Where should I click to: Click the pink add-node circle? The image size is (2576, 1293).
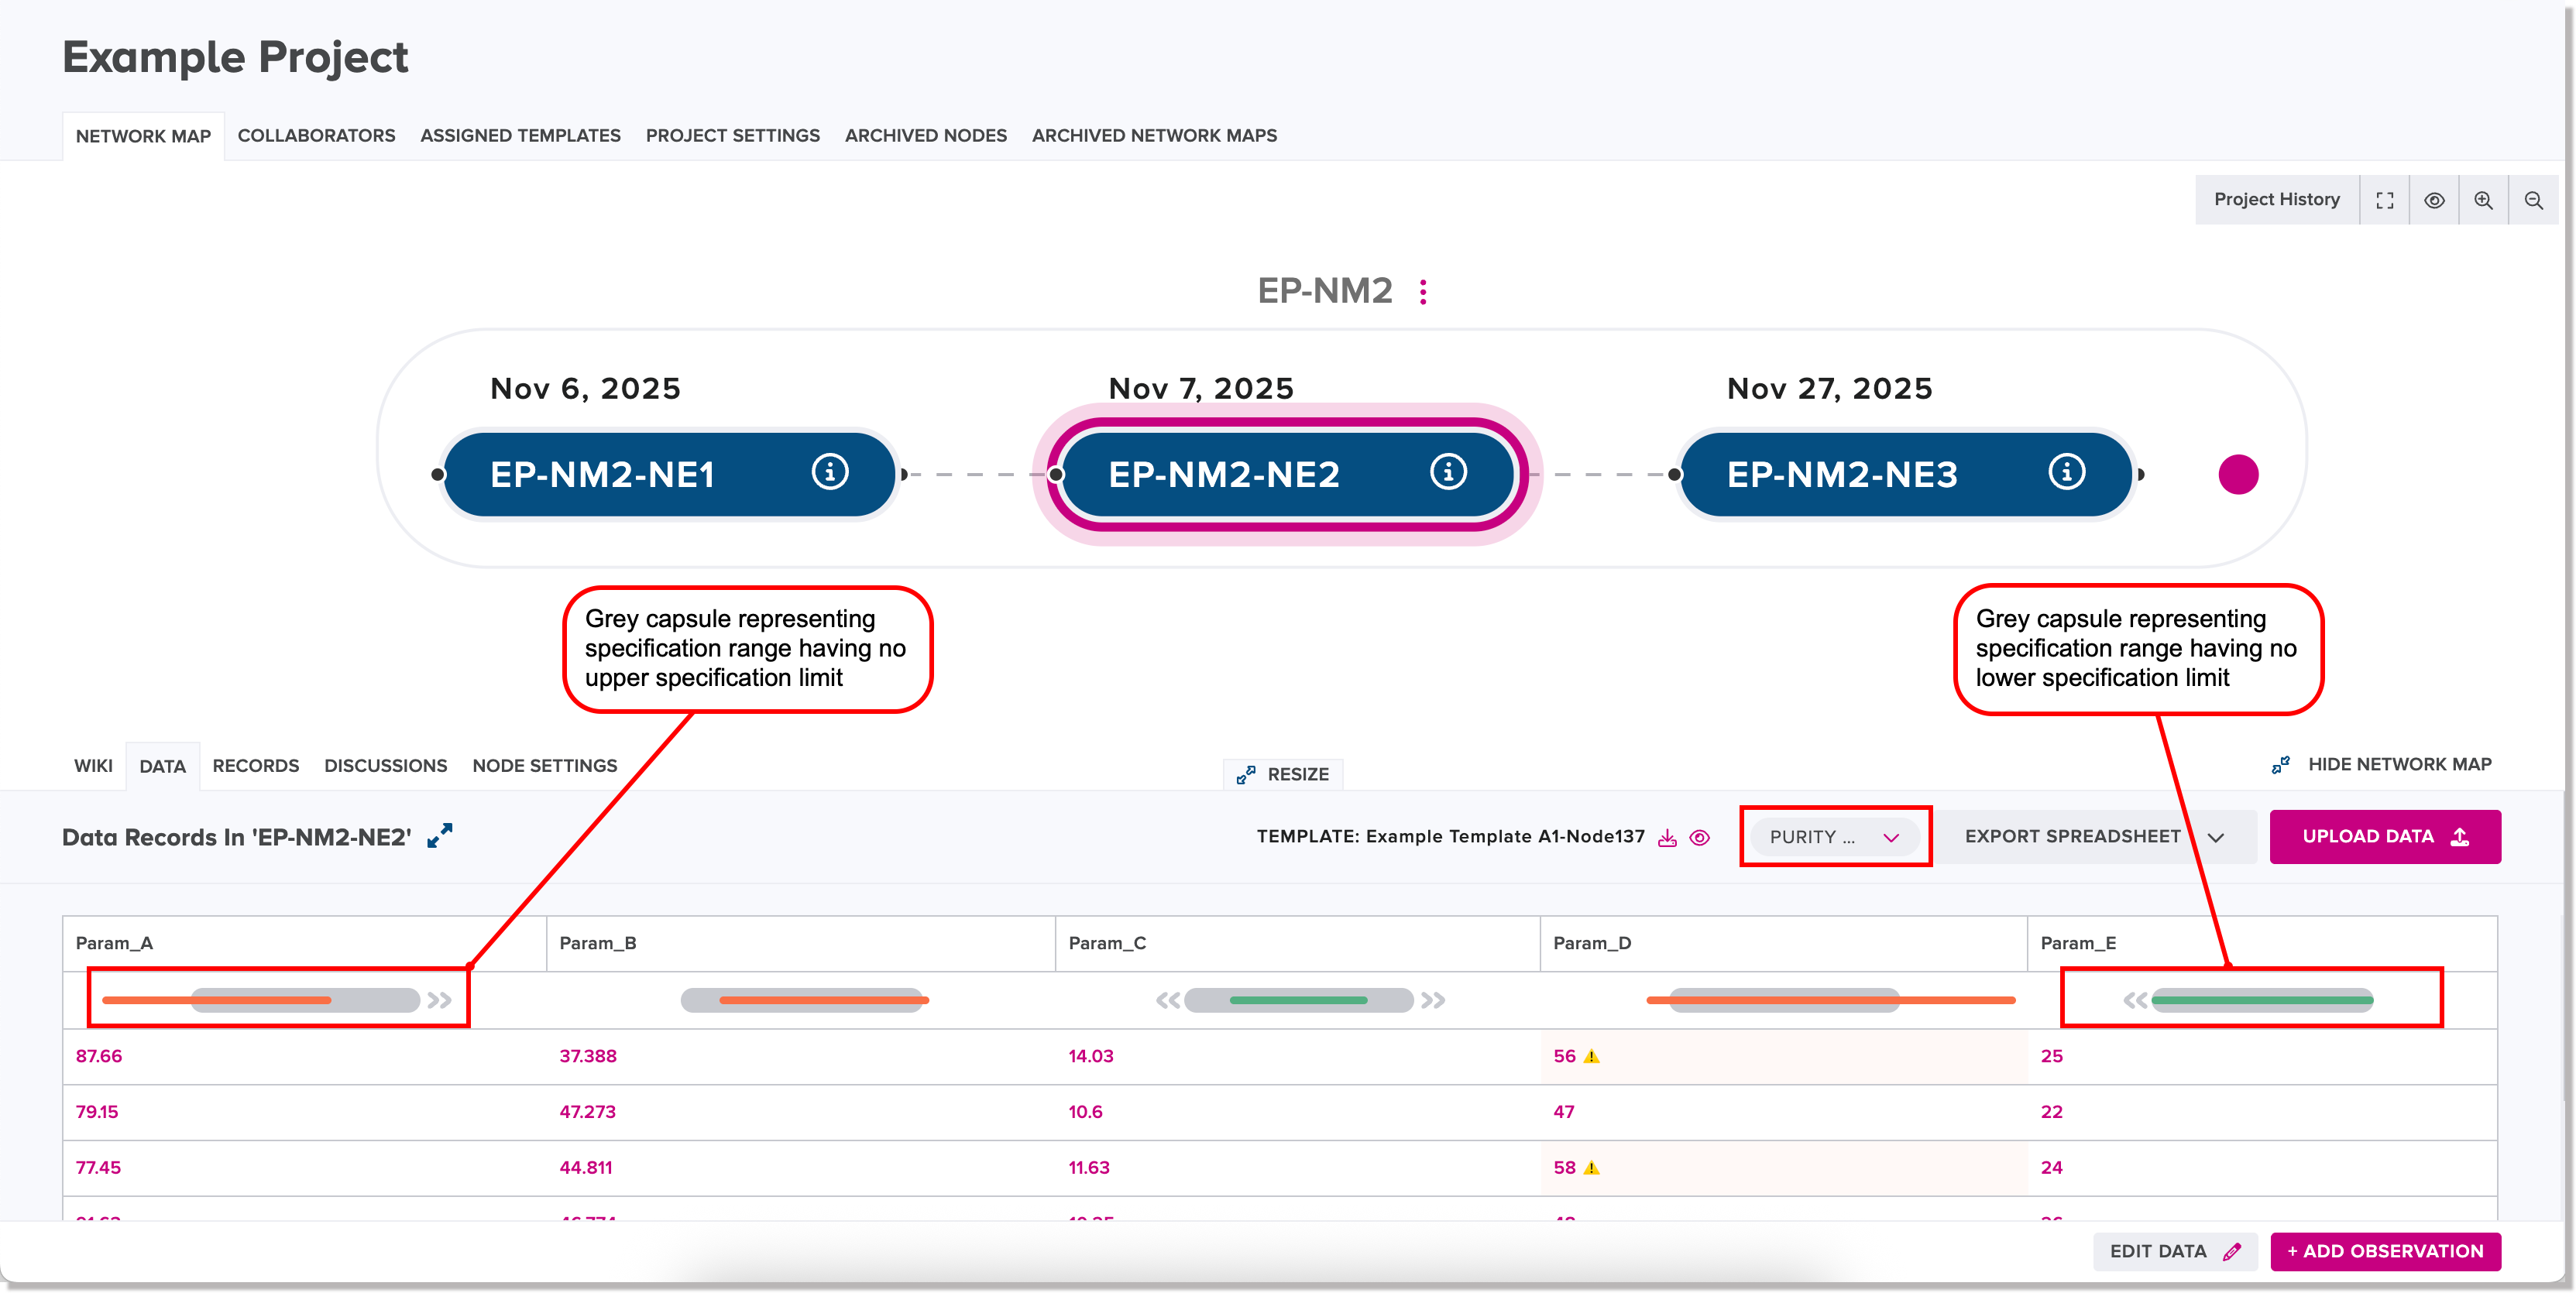click(2238, 474)
